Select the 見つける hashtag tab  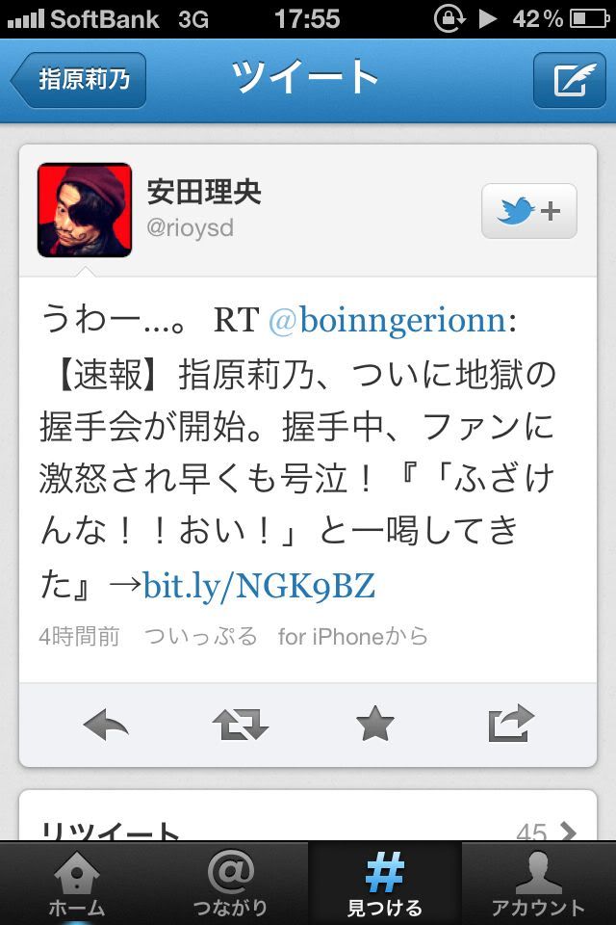click(384, 884)
